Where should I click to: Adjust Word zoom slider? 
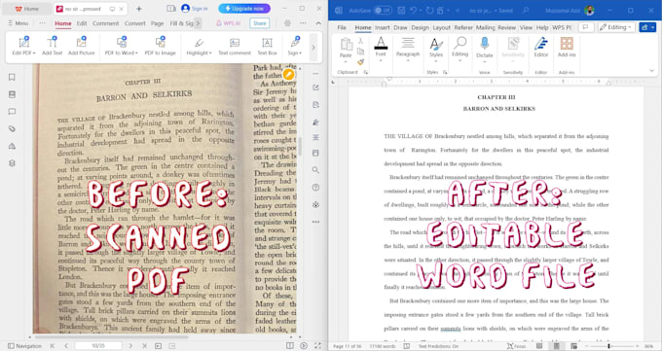tap(608, 346)
